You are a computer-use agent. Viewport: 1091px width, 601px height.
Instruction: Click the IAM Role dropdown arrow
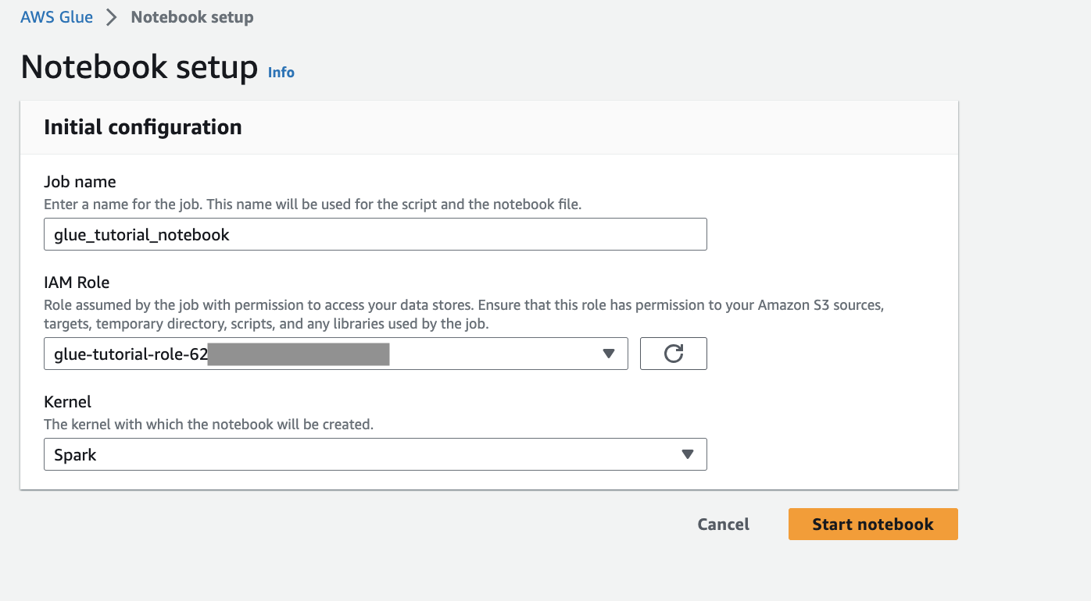(x=609, y=354)
